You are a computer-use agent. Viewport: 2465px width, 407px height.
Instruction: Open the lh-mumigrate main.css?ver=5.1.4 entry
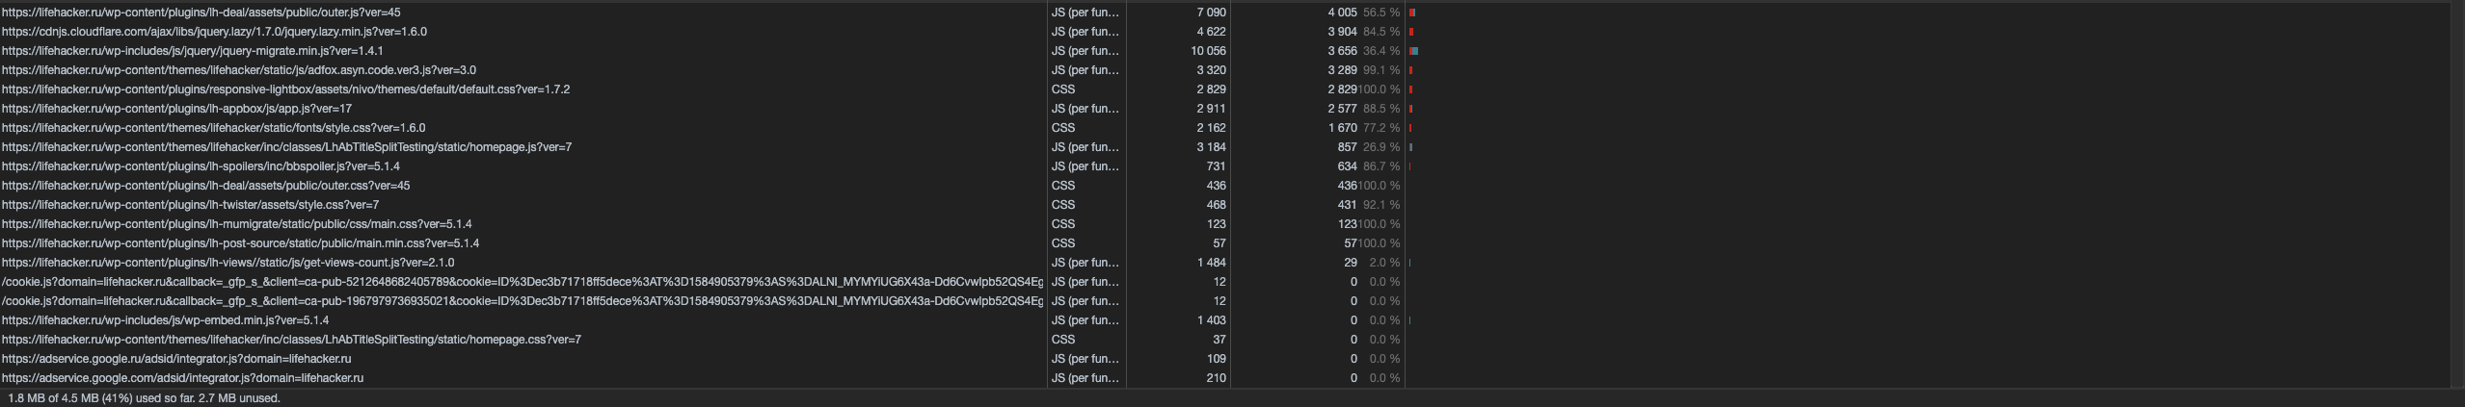coord(236,224)
